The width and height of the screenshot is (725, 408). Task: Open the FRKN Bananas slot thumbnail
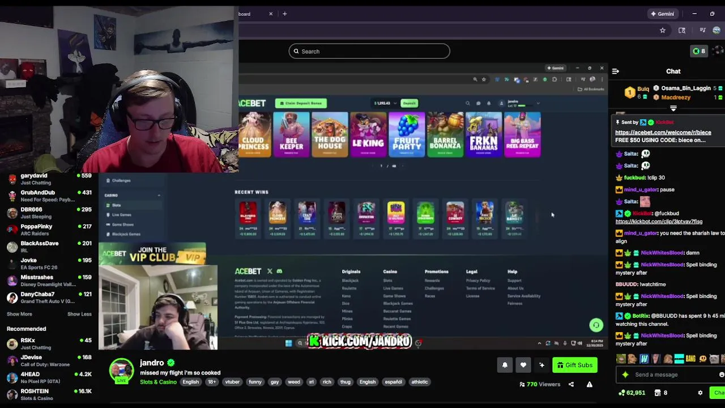484,134
